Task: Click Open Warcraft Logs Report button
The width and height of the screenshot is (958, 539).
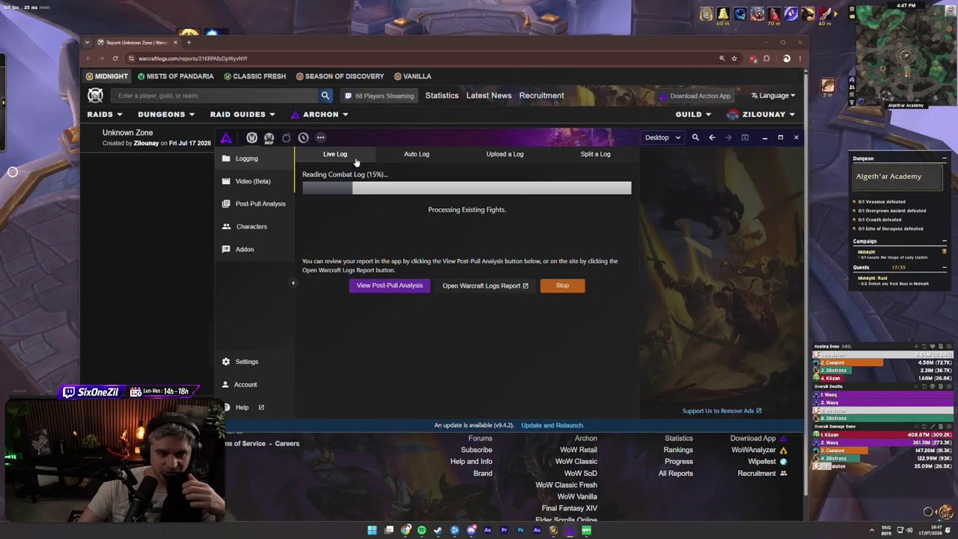Action: point(485,285)
